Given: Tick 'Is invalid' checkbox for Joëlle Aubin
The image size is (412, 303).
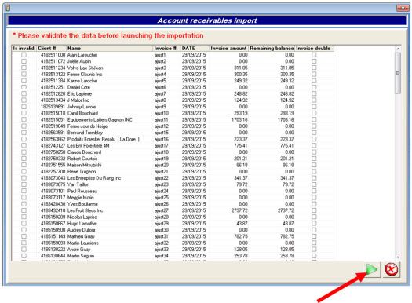Looking at the screenshot, I should 24,61.
